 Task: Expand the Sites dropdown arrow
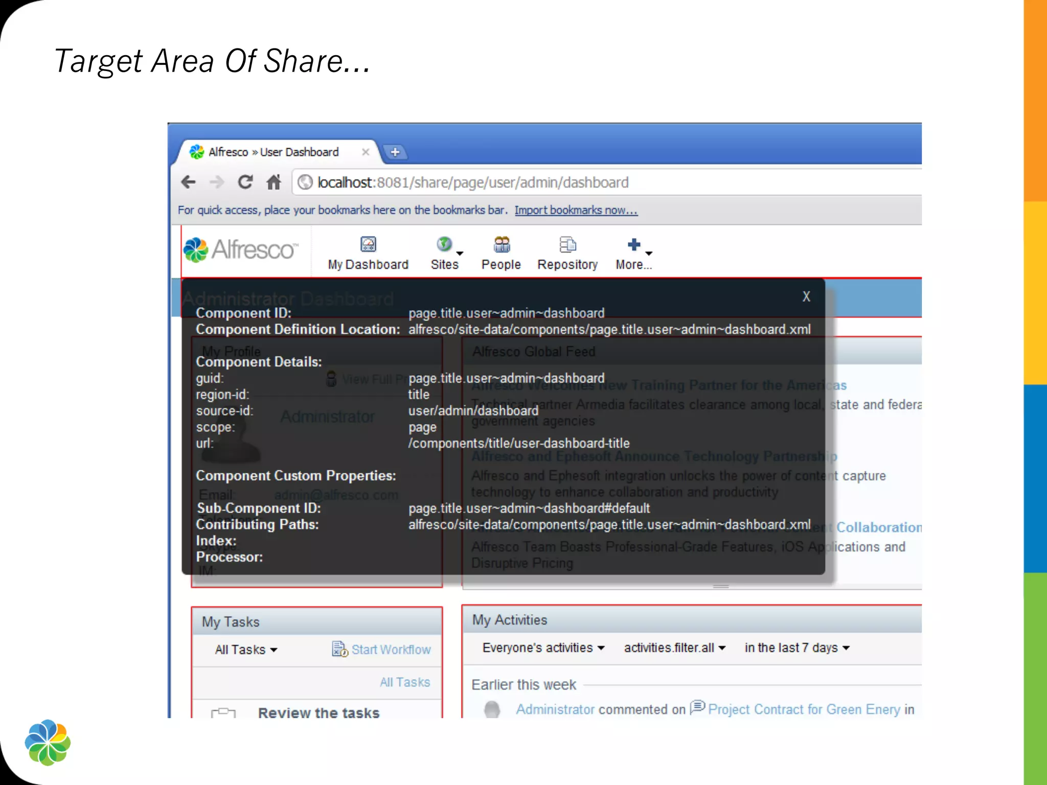(x=460, y=253)
